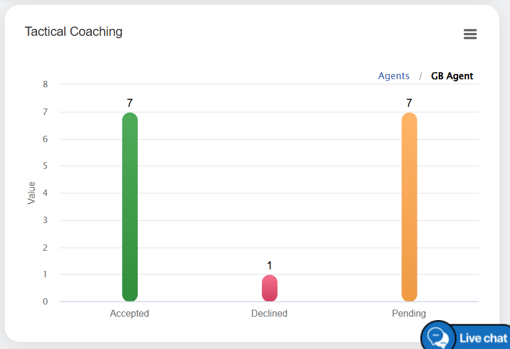Go back to Agents breadcrumb level
This screenshot has width=510, height=349.
click(x=394, y=76)
